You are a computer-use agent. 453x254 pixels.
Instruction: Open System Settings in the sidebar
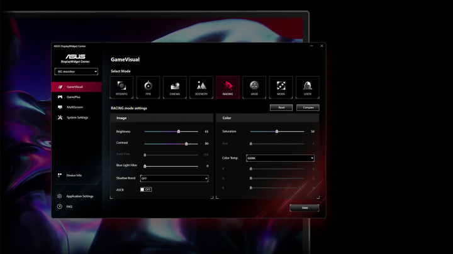click(77, 117)
